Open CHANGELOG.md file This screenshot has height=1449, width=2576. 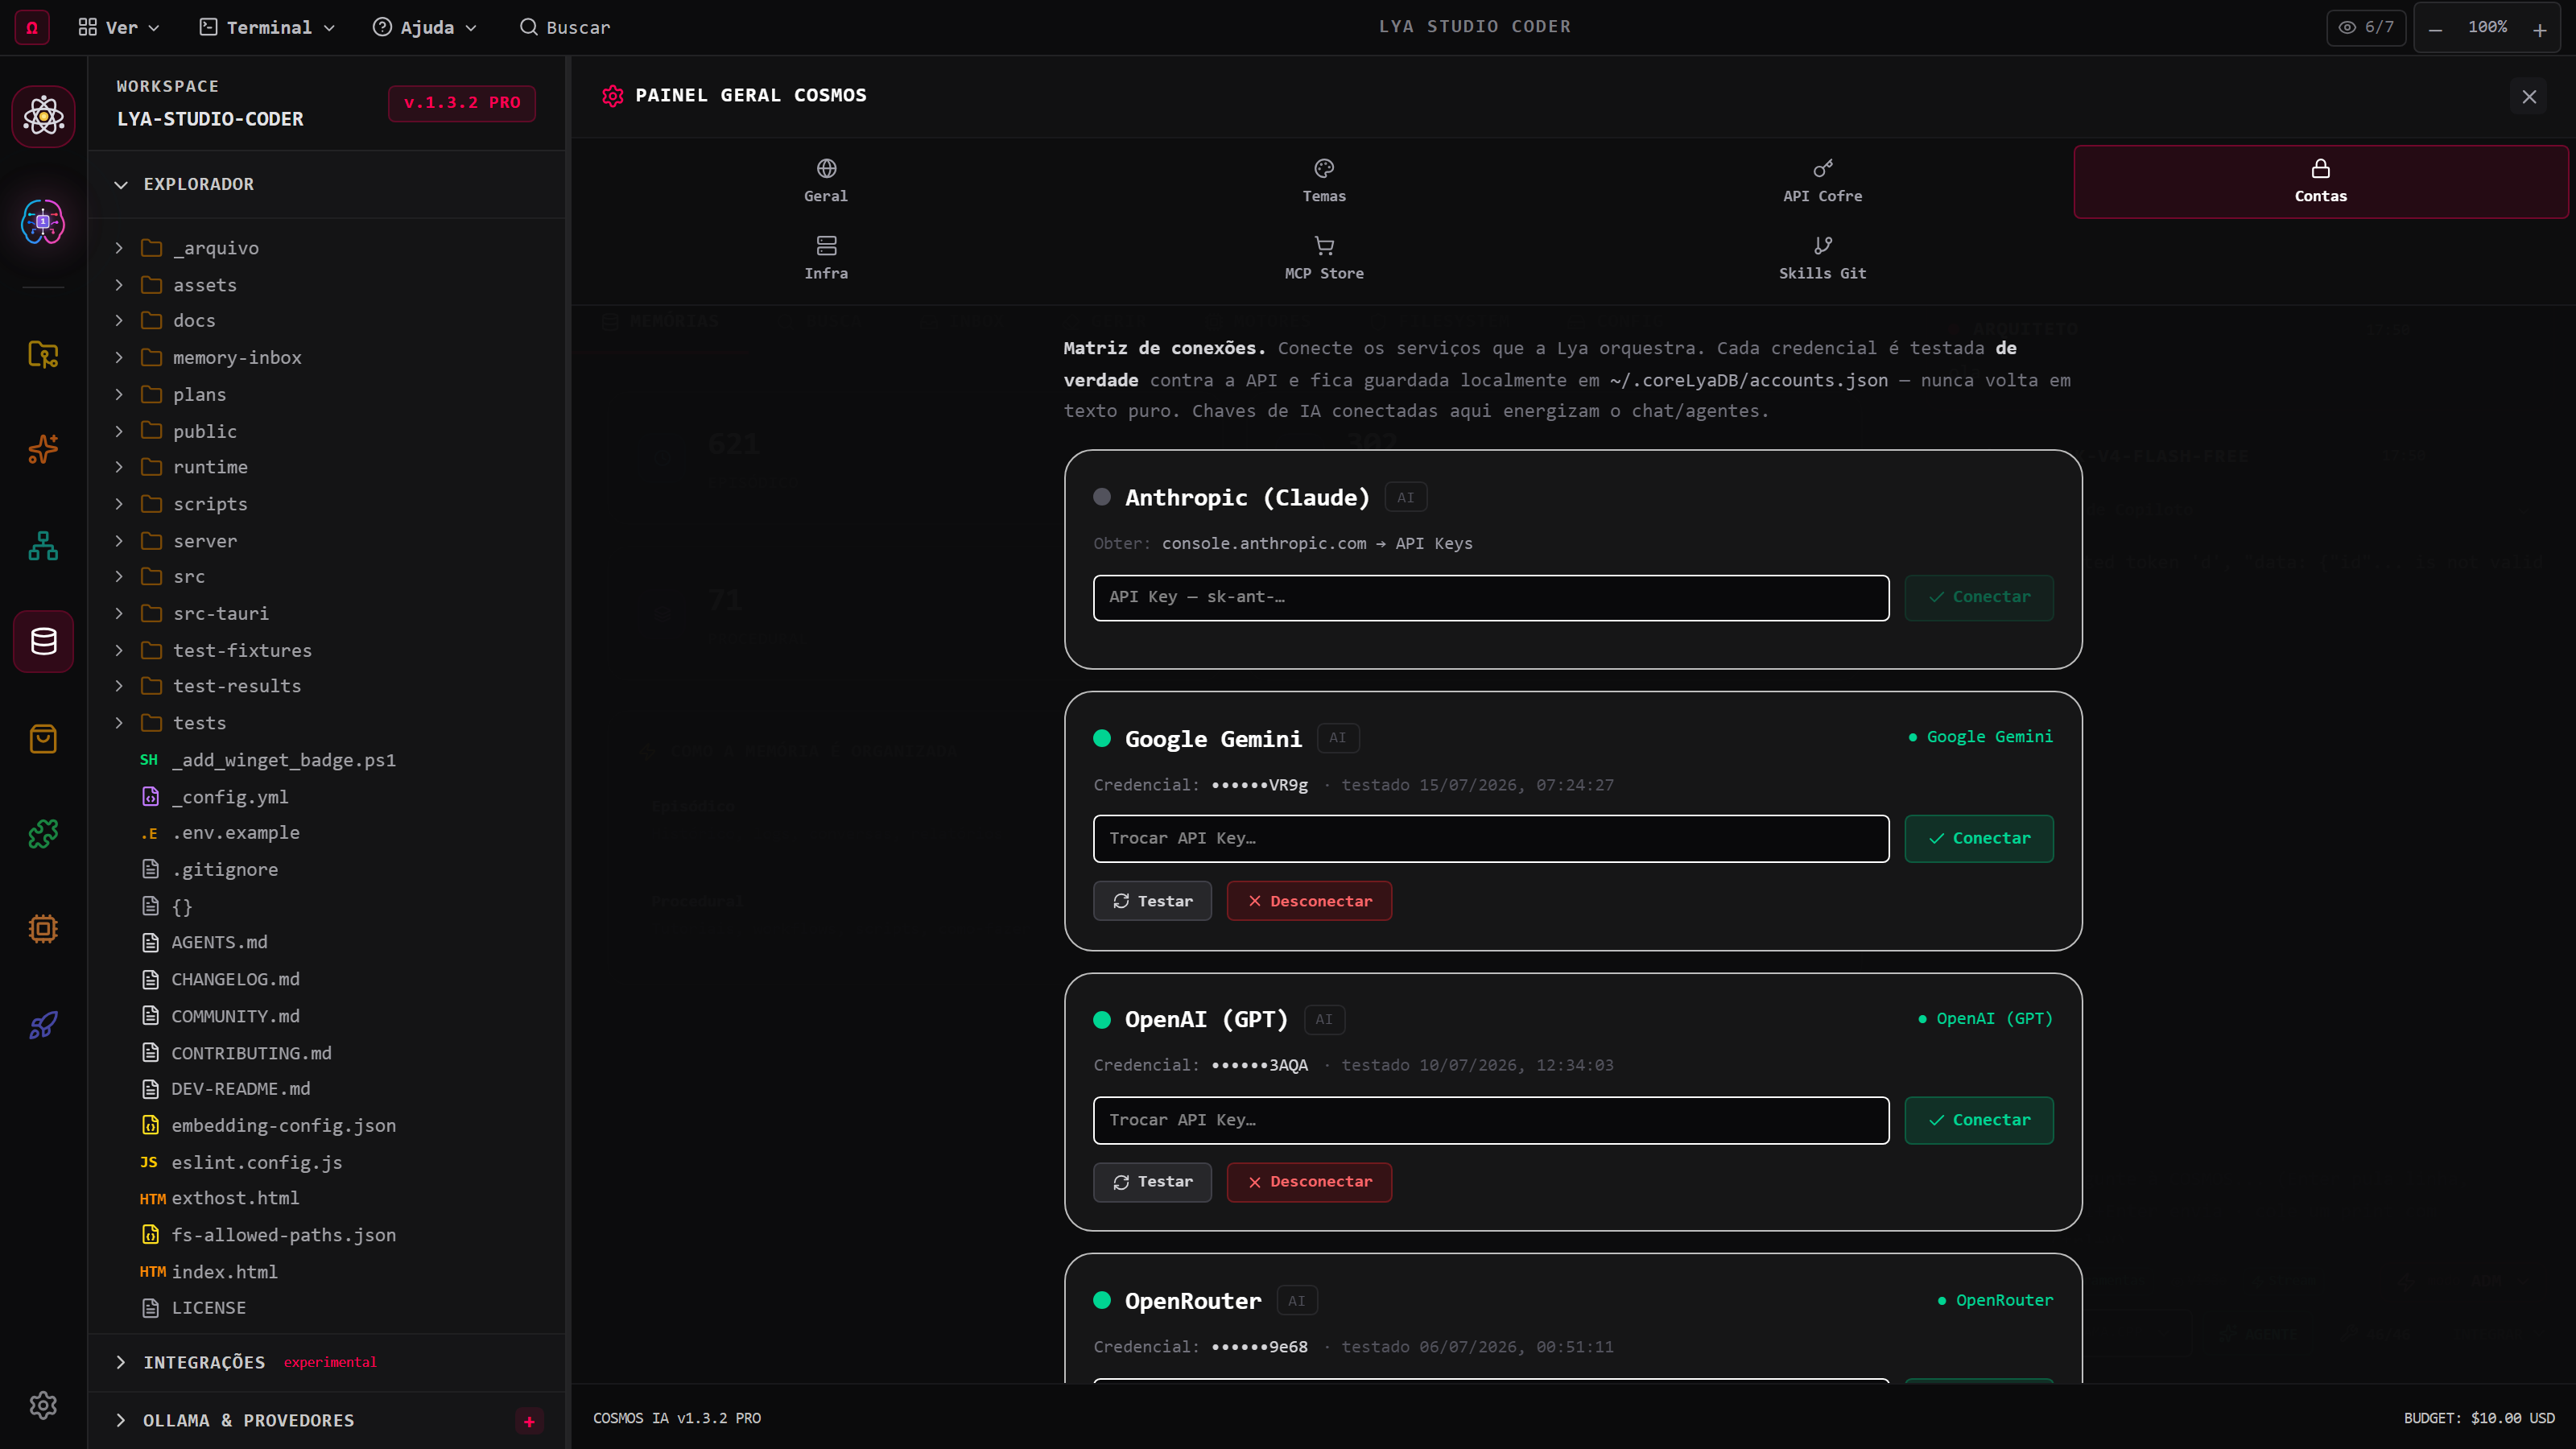point(326,980)
